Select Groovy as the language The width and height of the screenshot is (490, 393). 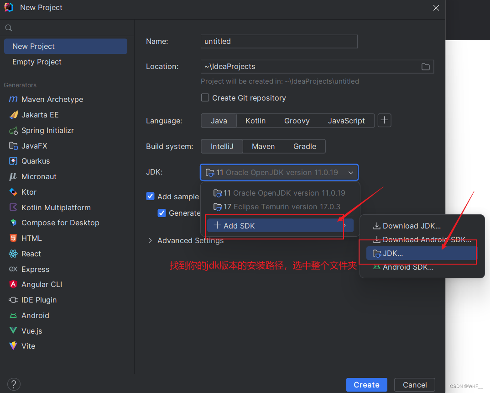point(297,121)
